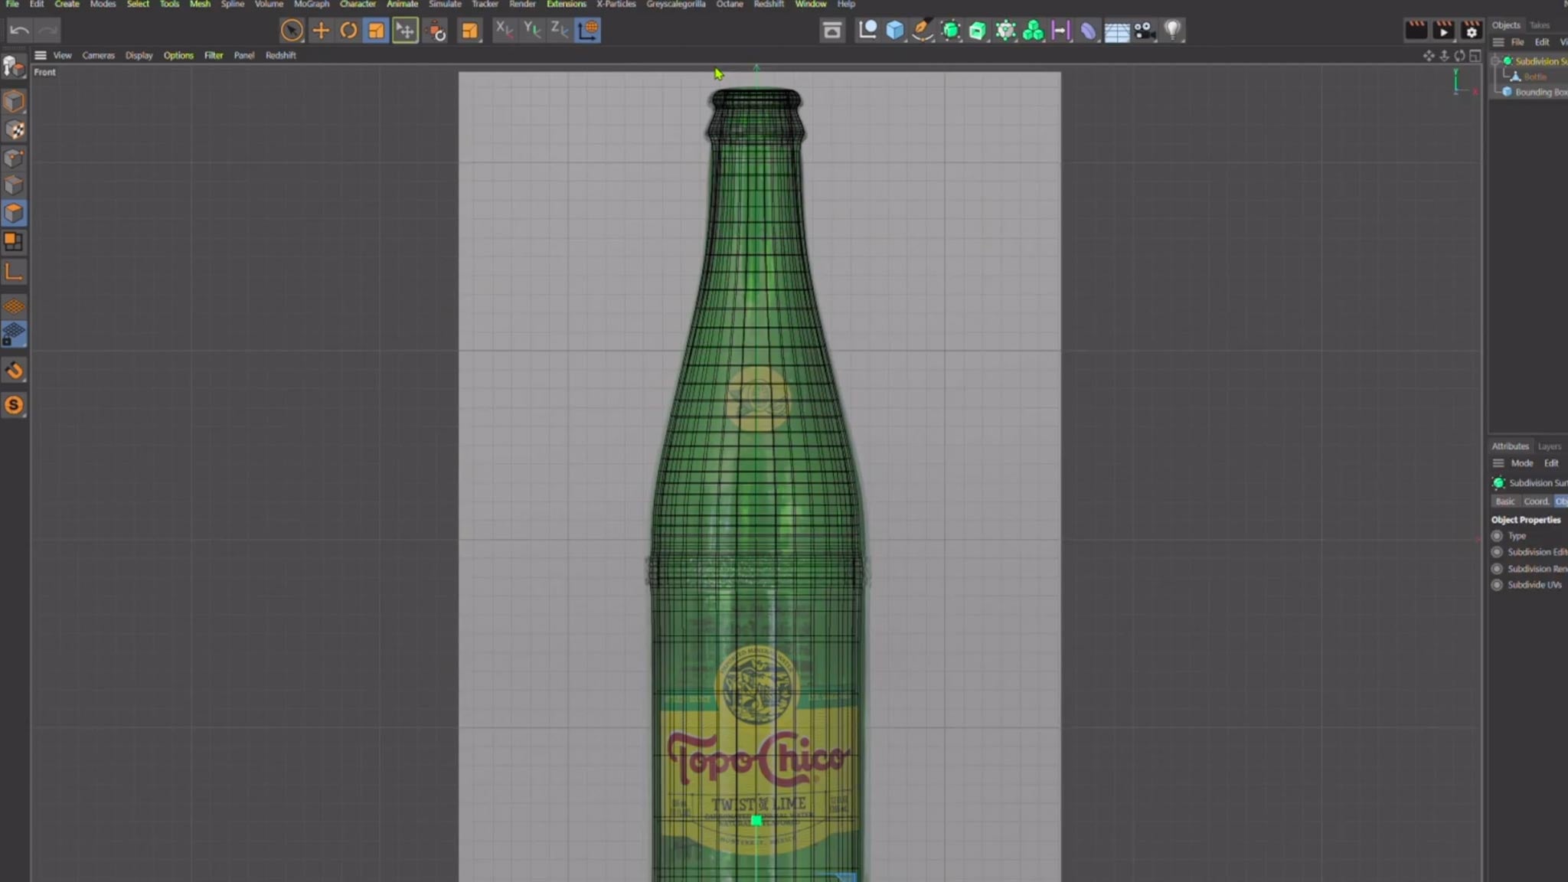1568x882 pixels.
Task: Add a Light to the scene
Action: [1174, 31]
